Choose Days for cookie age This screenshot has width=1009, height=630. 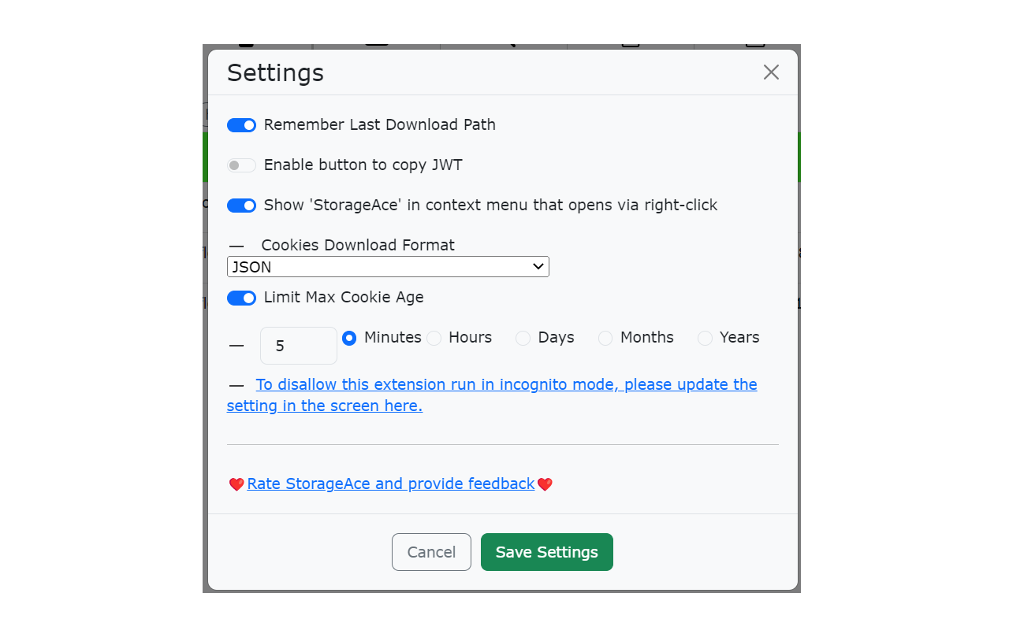pyautogui.click(x=523, y=338)
